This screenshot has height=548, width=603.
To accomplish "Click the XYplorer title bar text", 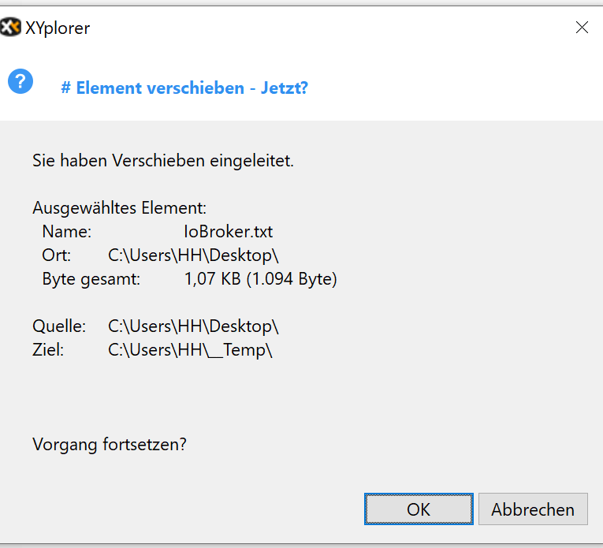I will click(x=58, y=28).
